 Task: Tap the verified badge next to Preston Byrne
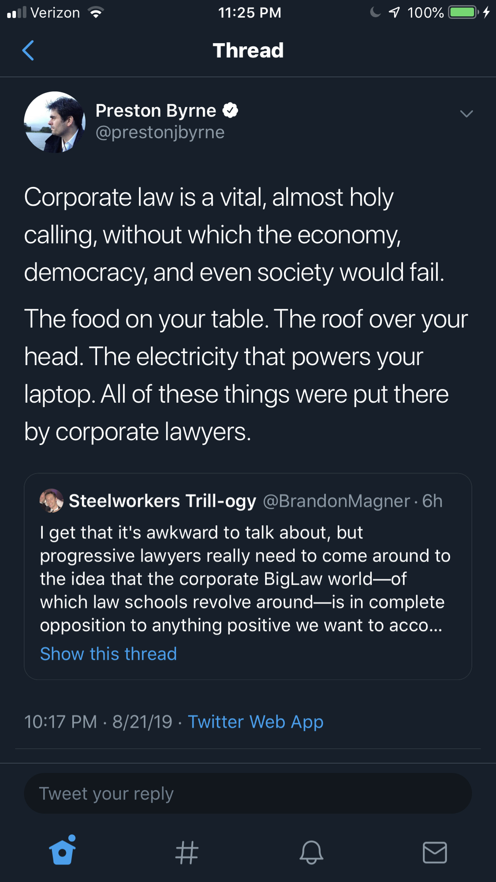tap(230, 110)
